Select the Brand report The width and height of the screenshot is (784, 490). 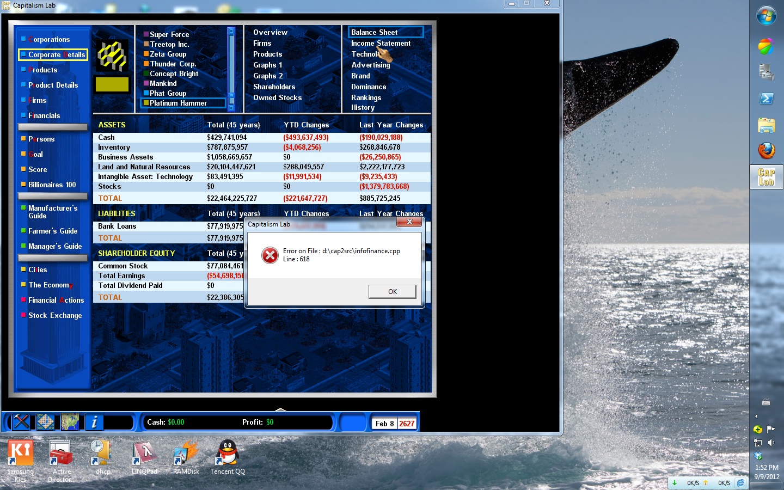[360, 76]
